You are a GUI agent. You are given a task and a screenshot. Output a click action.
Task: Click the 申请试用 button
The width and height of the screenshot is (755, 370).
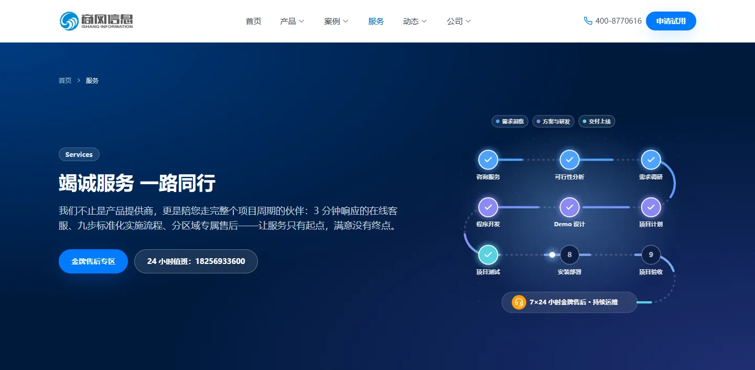[671, 21]
